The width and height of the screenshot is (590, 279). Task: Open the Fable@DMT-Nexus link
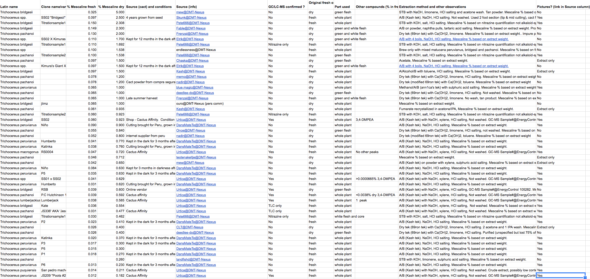(x=191, y=28)
